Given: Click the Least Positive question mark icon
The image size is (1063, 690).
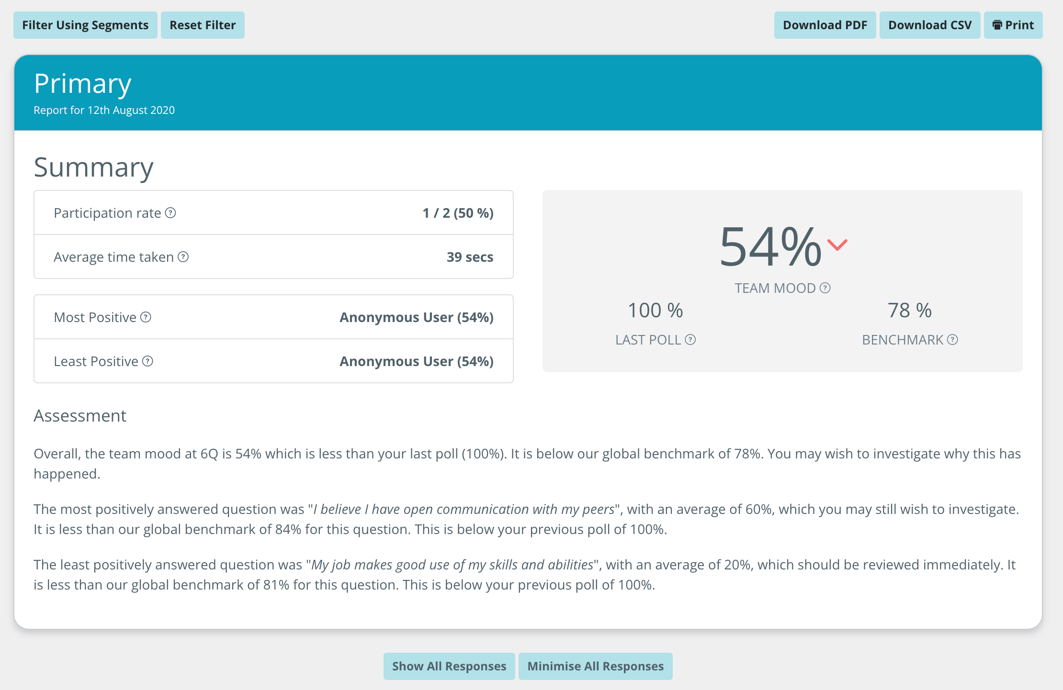Looking at the screenshot, I should pos(147,361).
